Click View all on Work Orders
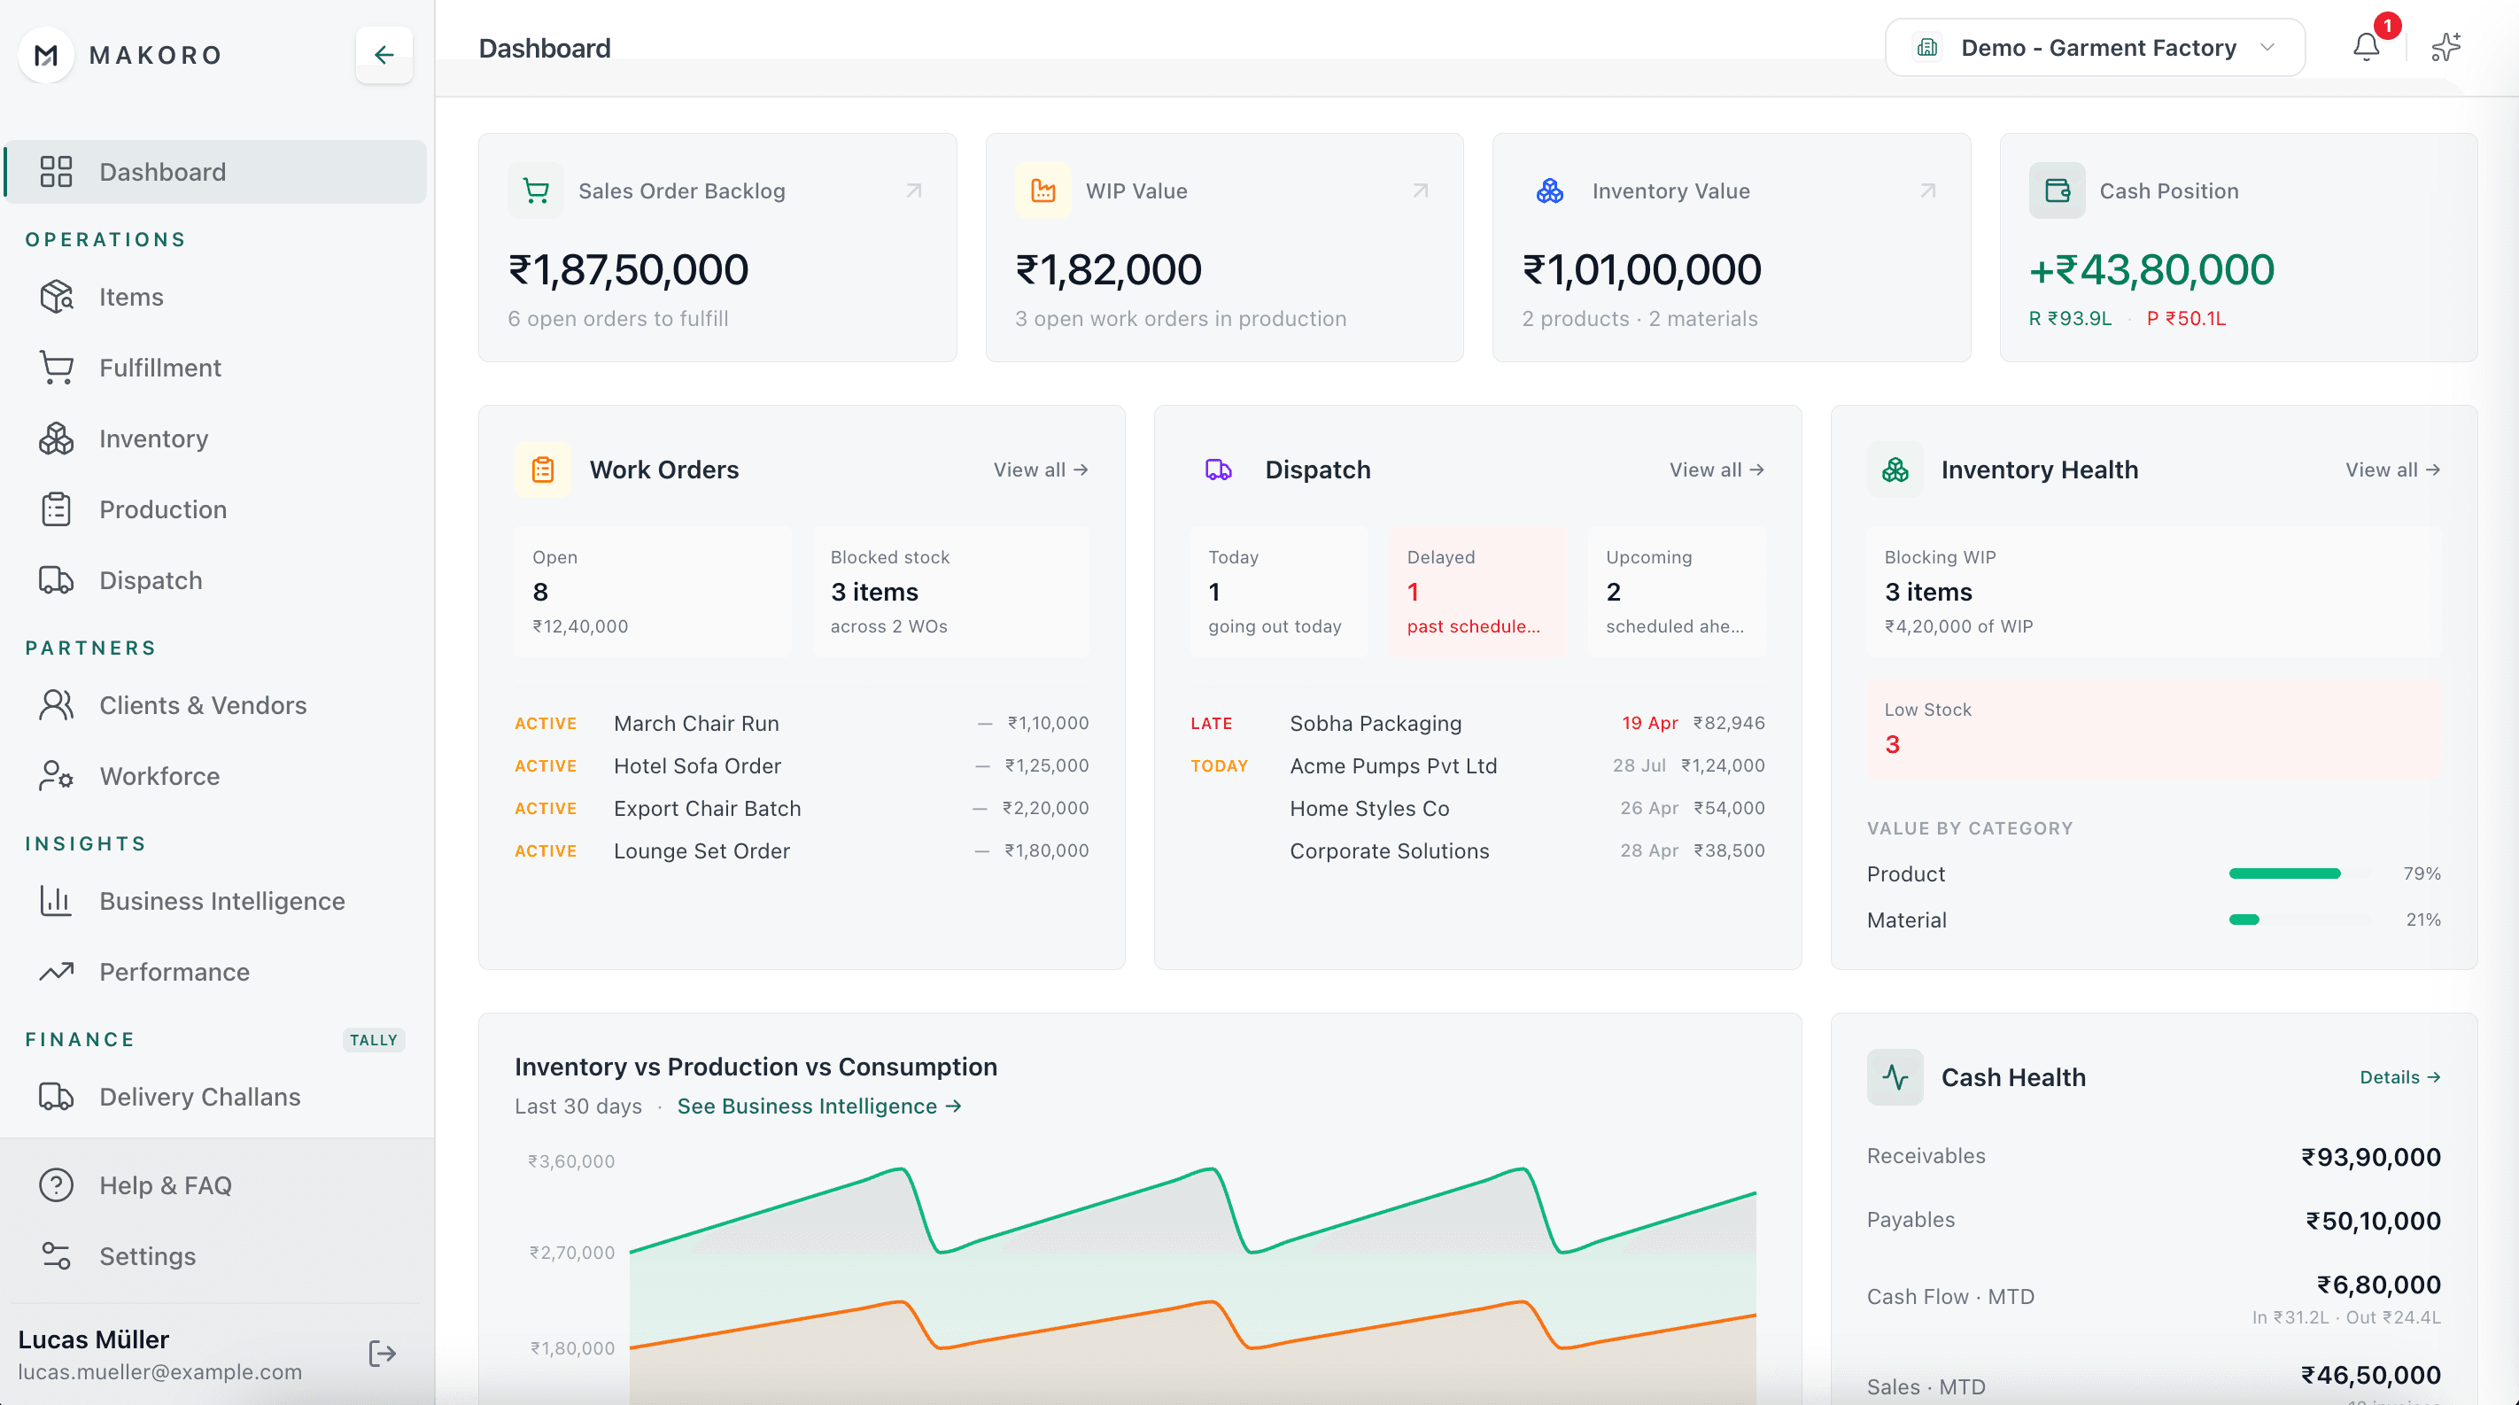Image resolution: width=2519 pixels, height=1405 pixels. [x=1041, y=470]
